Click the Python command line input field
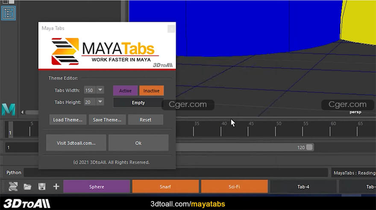 pyautogui.click(x=176, y=173)
